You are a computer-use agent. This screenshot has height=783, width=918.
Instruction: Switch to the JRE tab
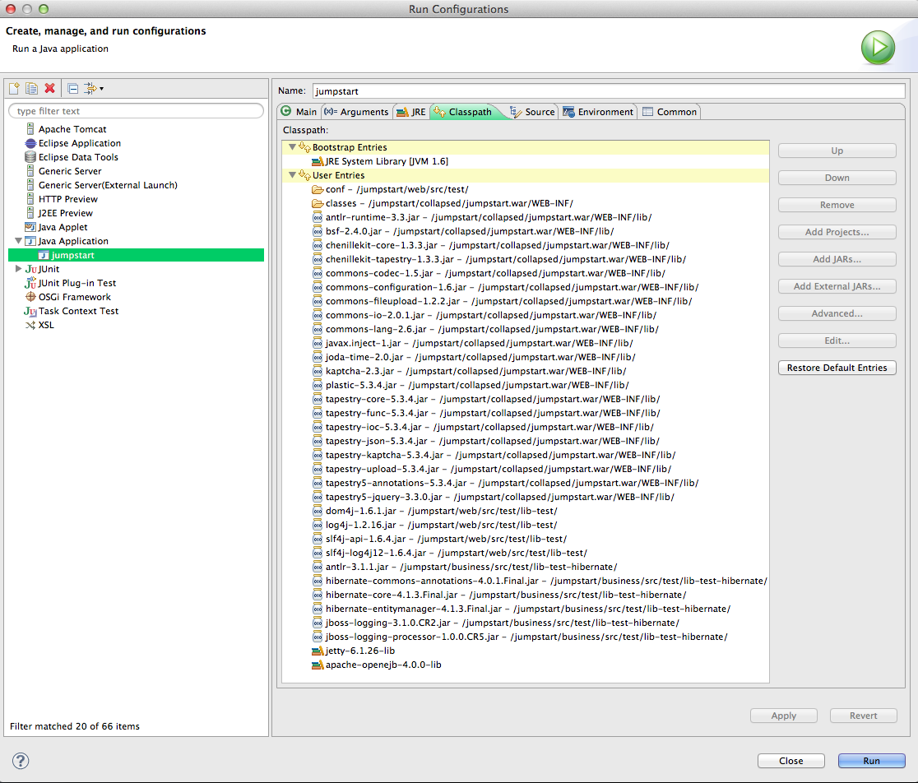(x=411, y=112)
